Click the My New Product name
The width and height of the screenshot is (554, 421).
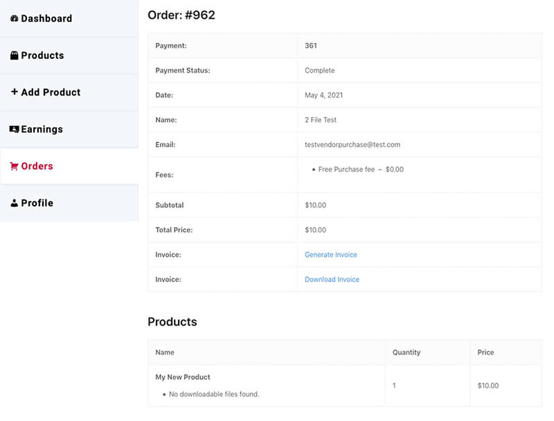(183, 377)
